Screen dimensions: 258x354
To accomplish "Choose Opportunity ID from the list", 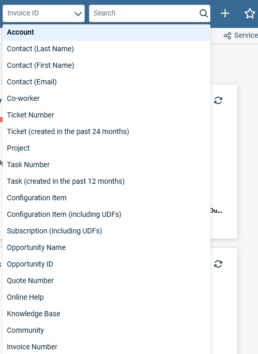I will (107, 264).
